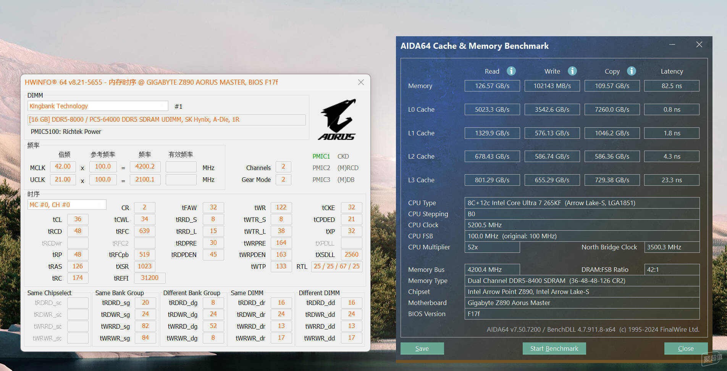This screenshot has height=371, width=727.
Task: Click the Memory Read result 126.57 GB/s
Action: tap(492, 86)
